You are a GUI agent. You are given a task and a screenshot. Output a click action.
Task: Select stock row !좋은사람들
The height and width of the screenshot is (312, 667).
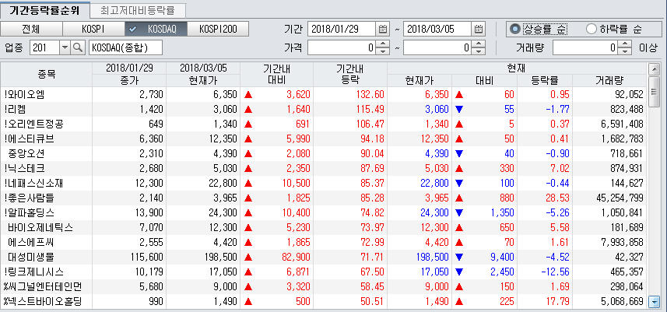pyautogui.click(x=323, y=198)
